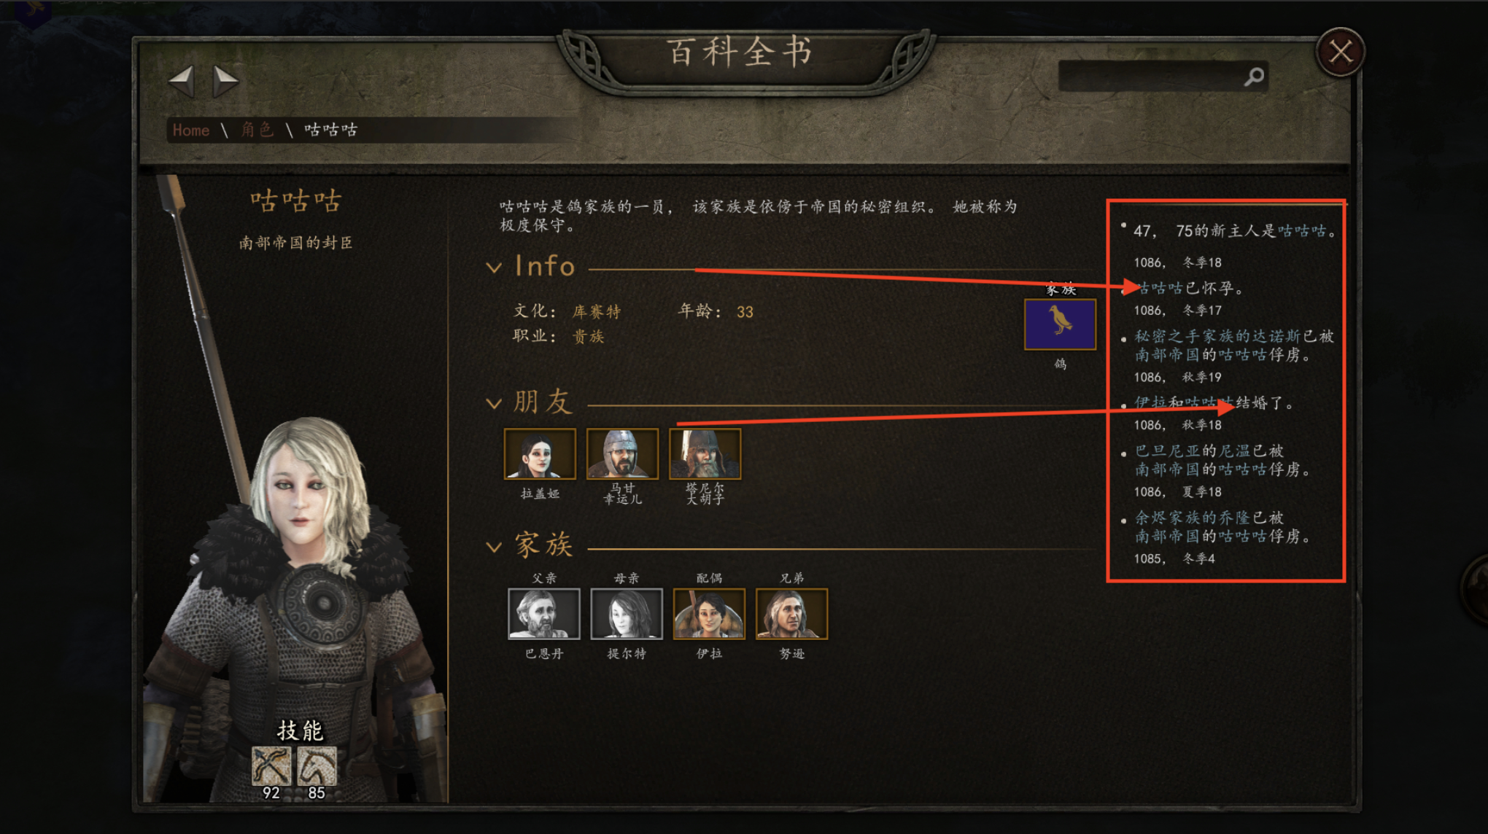Close the encyclopedia window
The width and height of the screenshot is (1488, 834).
[x=1340, y=52]
